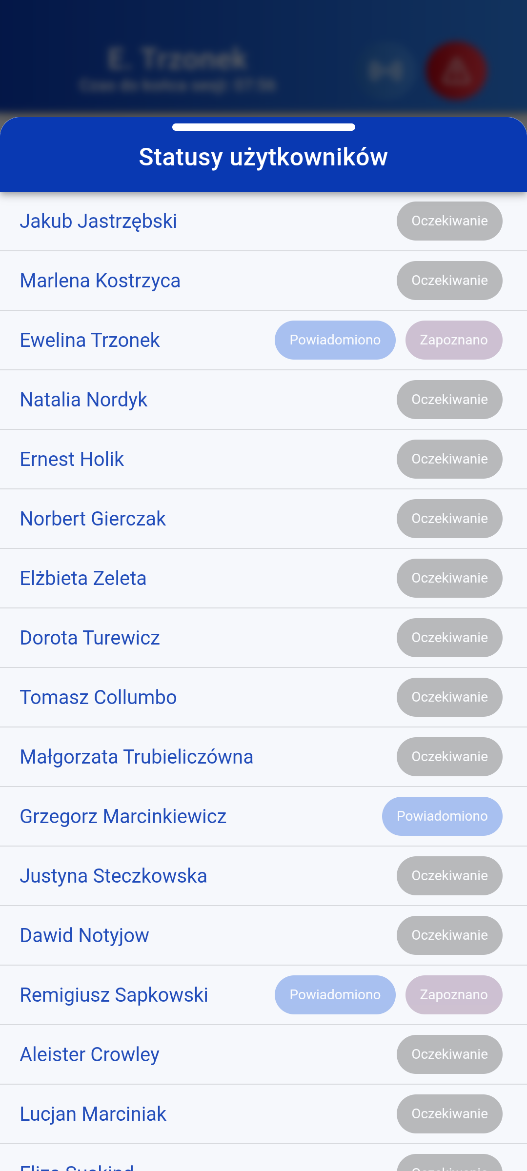Select Marlena Kostrzyca's name
The image size is (527, 1171).
tap(100, 281)
